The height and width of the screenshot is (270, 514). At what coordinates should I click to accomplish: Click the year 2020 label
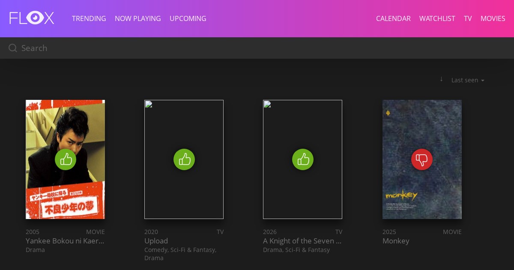pos(151,232)
